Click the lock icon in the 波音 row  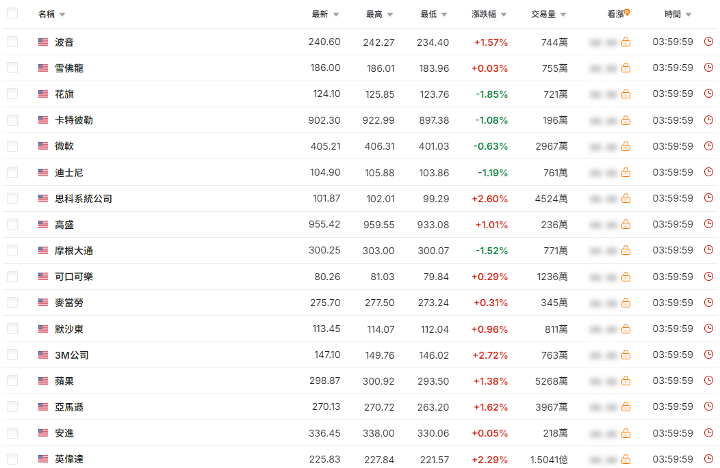coord(626,42)
